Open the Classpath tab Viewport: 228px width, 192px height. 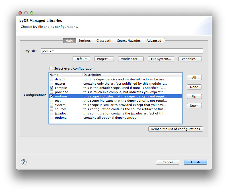click(x=104, y=41)
